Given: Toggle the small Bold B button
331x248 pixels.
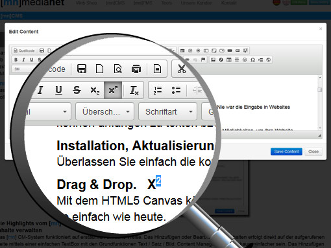Looking at the screenshot, I should point(16,60).
